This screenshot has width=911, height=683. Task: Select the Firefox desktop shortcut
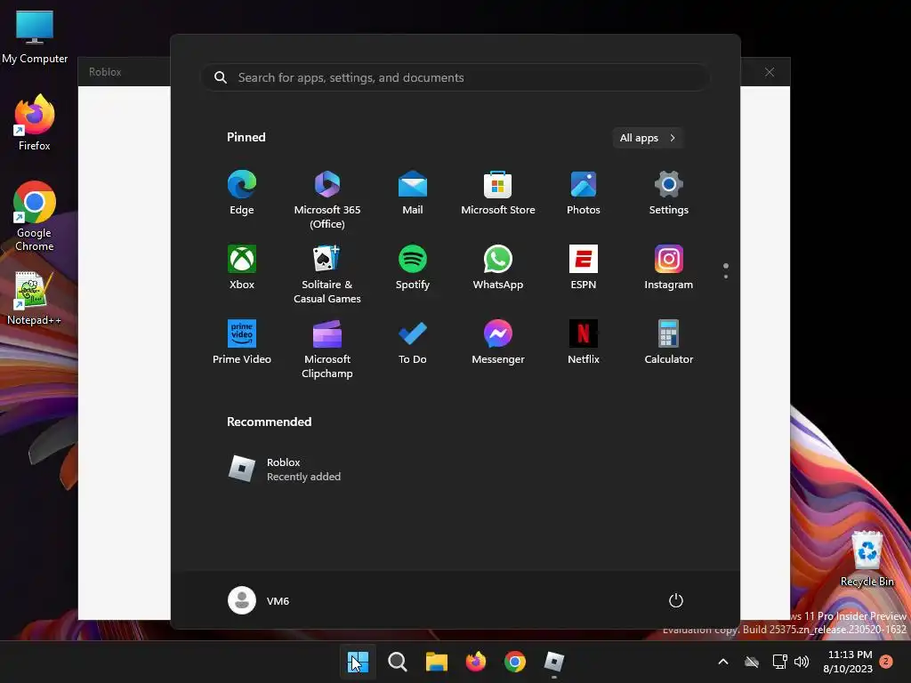coord(35,123)
